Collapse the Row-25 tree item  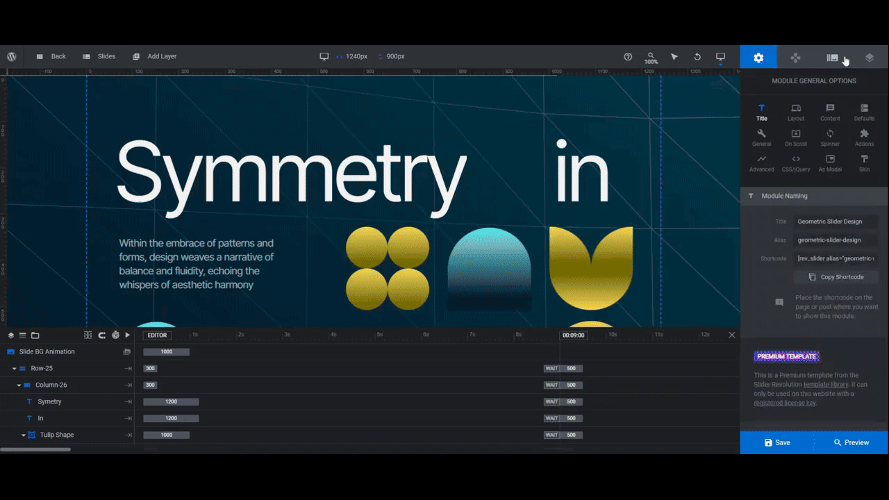15,369
